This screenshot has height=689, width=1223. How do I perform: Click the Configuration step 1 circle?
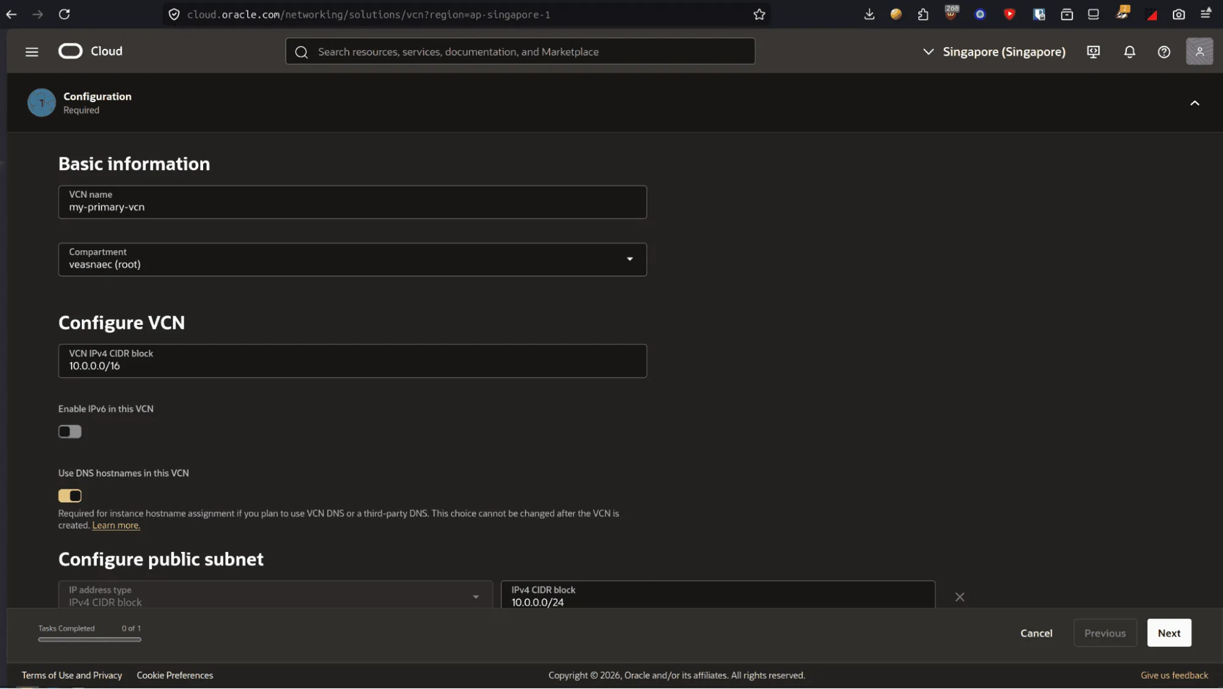tap(42, 103)
